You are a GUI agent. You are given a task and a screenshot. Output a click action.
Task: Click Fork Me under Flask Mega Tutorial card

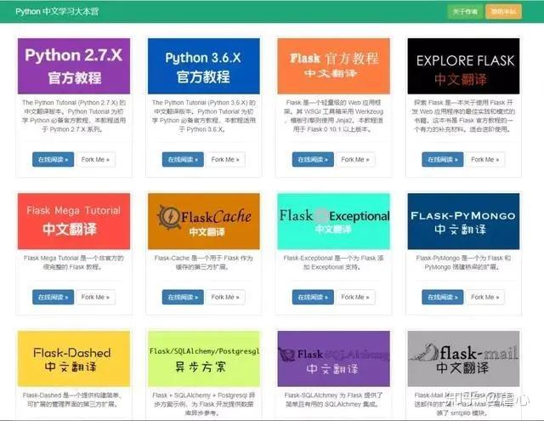point(95,297)
